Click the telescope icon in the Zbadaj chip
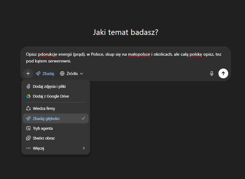This screenshot has height=179, width=245. tap(38, 73)
